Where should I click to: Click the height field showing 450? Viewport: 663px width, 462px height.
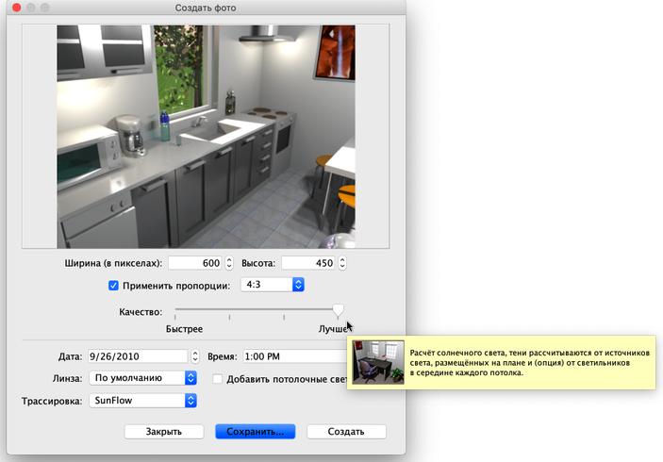click(x=309, y=263)
